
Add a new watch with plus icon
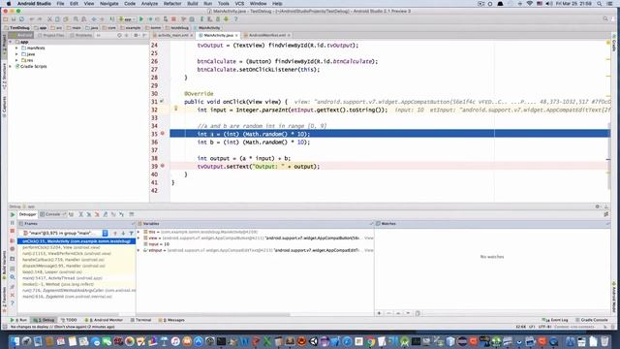pos(379,313)
